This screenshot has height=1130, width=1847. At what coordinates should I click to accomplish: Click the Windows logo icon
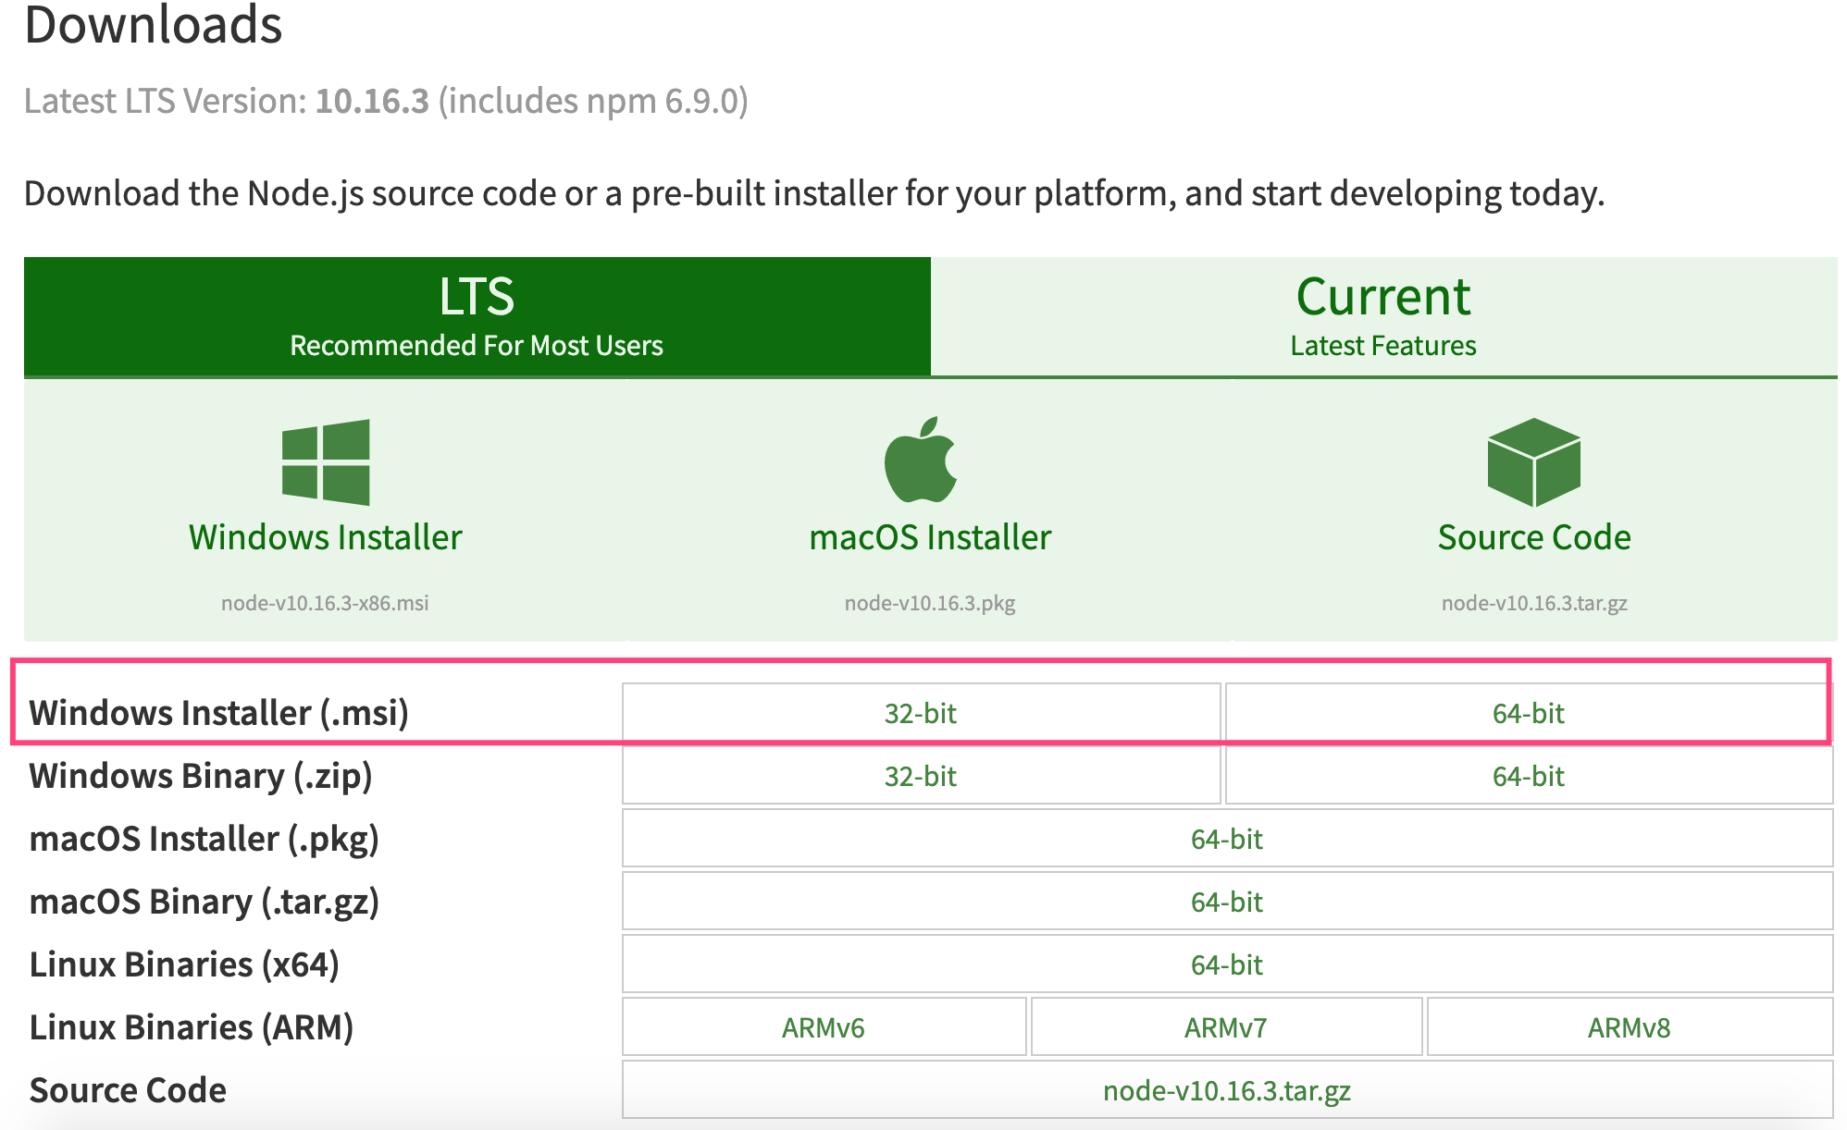click(x=326, y=461)
